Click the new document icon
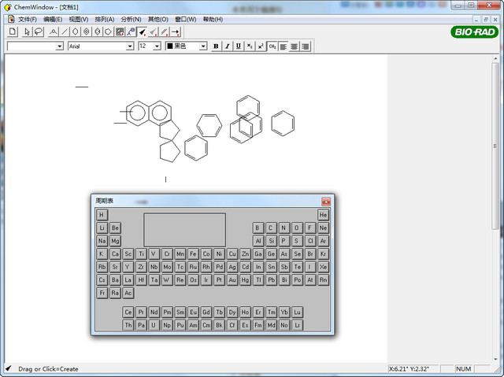Screen dimensions: 504x377 [12, 32]
